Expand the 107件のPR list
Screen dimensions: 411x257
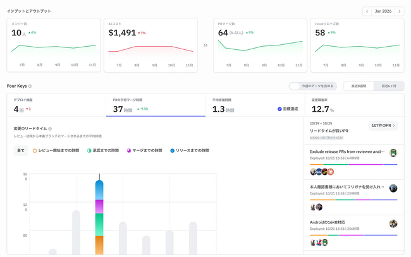tap(383, 126)
